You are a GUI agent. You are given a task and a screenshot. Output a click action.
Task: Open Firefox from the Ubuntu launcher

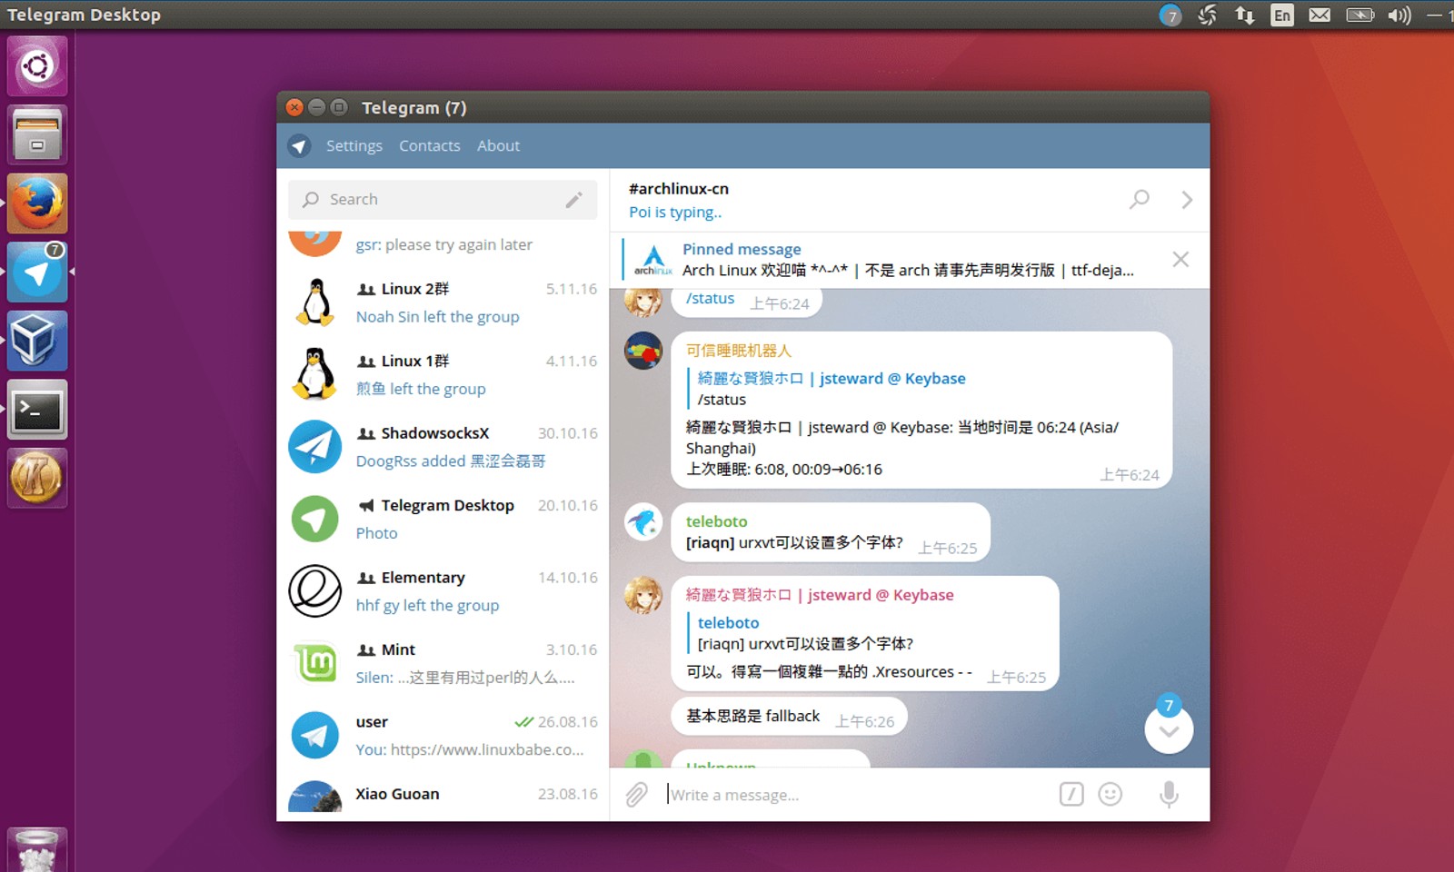tap(37, 203)
